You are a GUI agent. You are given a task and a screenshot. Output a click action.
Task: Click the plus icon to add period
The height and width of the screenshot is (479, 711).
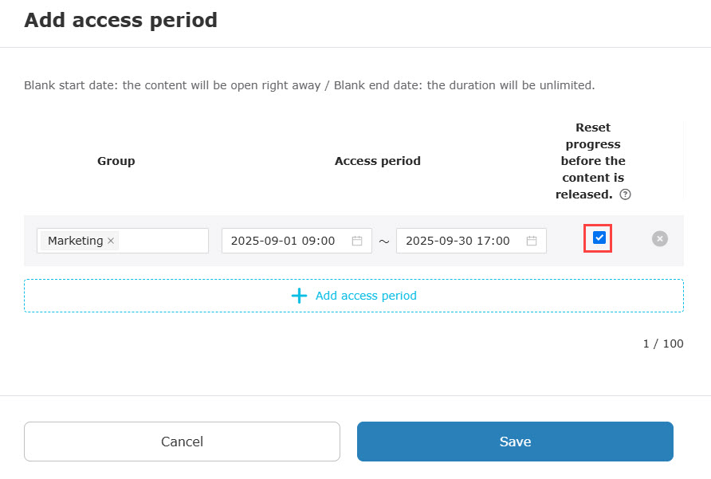click(x=299, y=296)
